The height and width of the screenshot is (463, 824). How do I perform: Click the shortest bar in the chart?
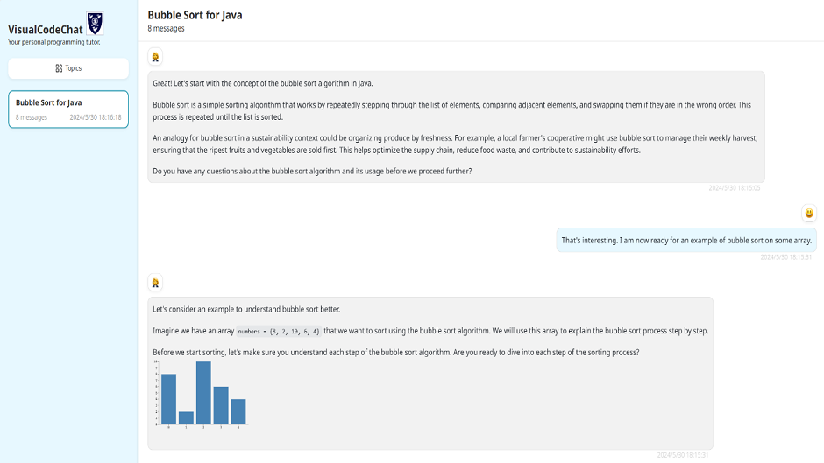[186, 417]
